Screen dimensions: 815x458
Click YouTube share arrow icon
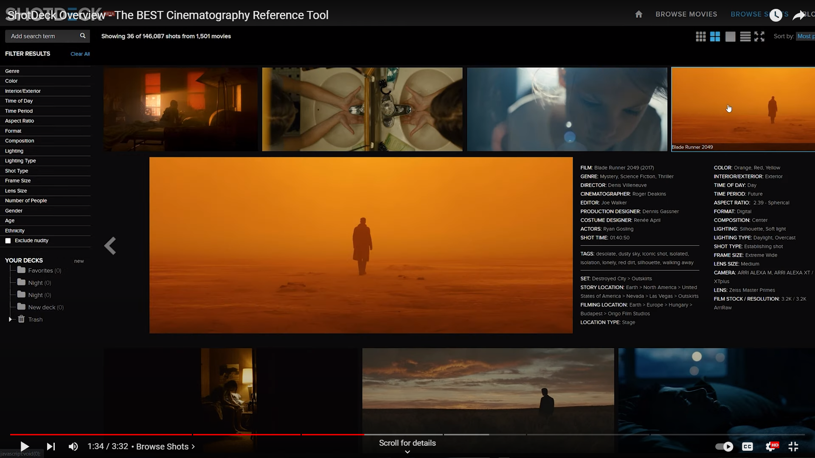(x=799, y=15)
